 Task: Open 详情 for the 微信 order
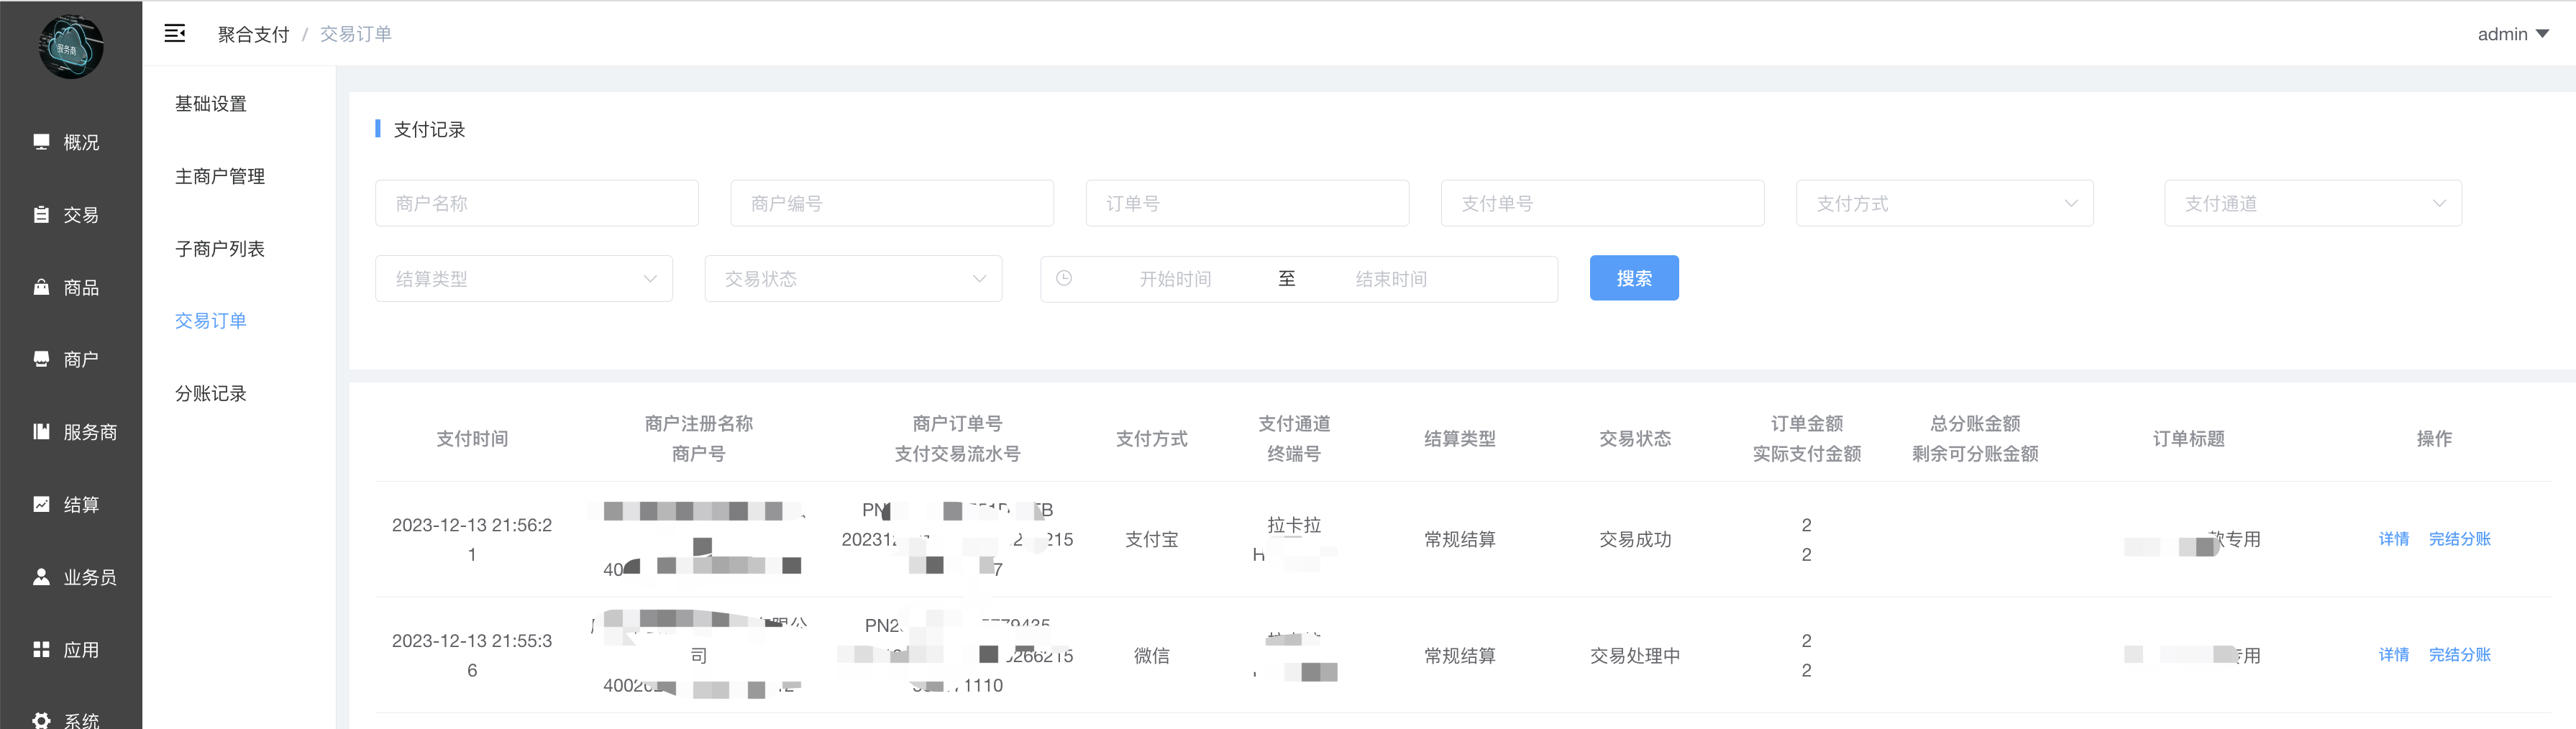2393,655
